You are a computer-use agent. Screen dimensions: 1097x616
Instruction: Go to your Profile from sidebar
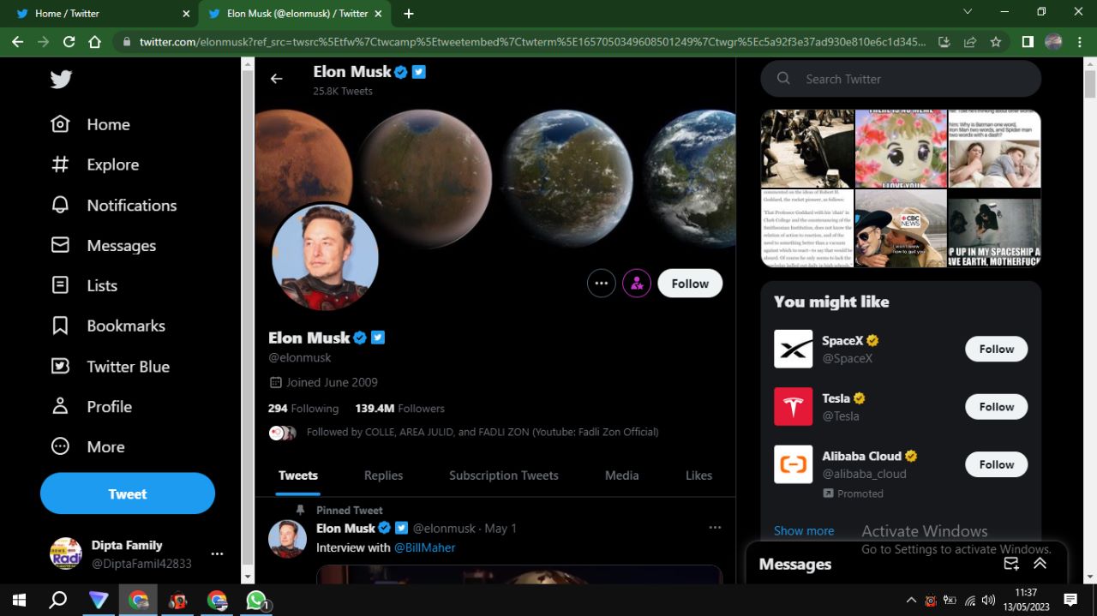(x=92, y=406)
